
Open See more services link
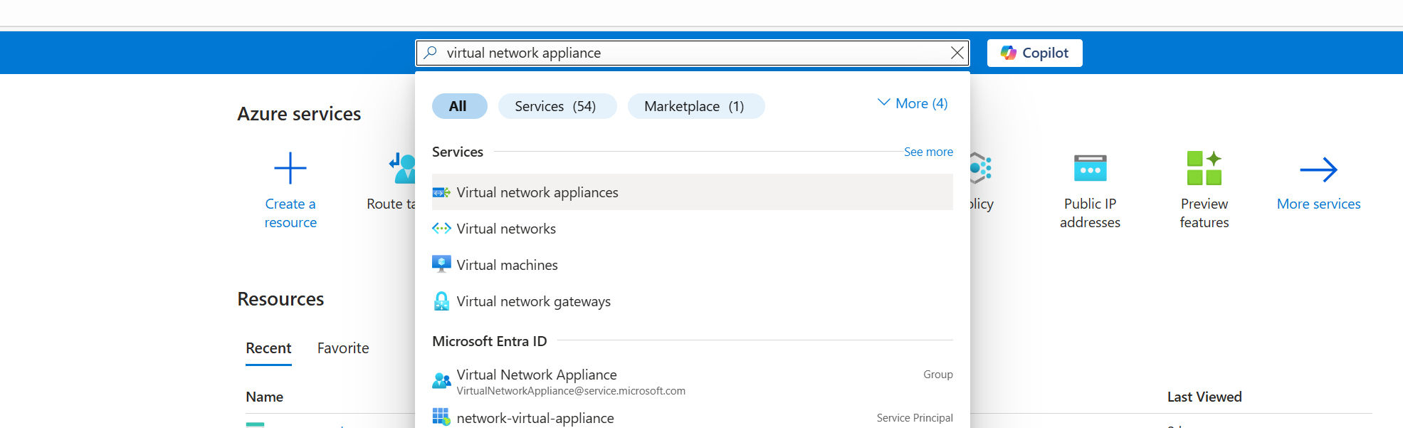click(x=928, y=152)
